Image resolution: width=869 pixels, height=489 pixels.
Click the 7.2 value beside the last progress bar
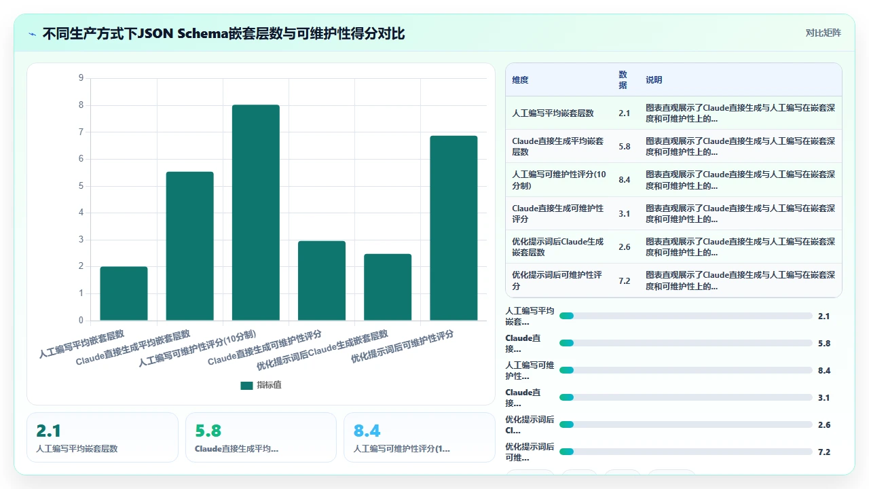click(x=824, y=452)
